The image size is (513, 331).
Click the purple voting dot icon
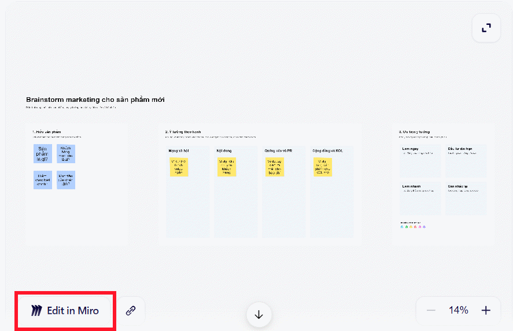(425, 227)
